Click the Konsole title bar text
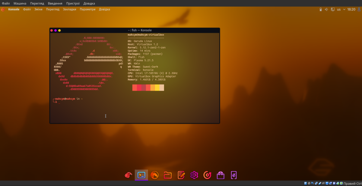Viewport: 362px width, 186px height. (140, 30)
